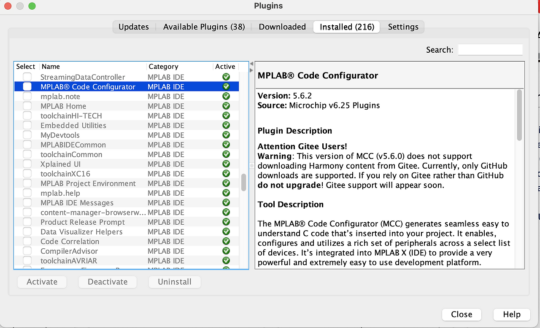Screen dimensions: 540x328
Task: Select the content-manager-browserw plugin row
Action: (x=127, y=212)
